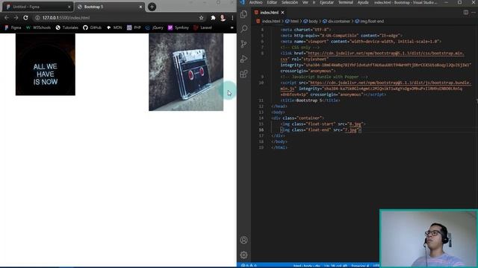Screen dimensions: 478x268
Task: Click the Bootstrap 5 title text in code
Action: tap(309, 100)
